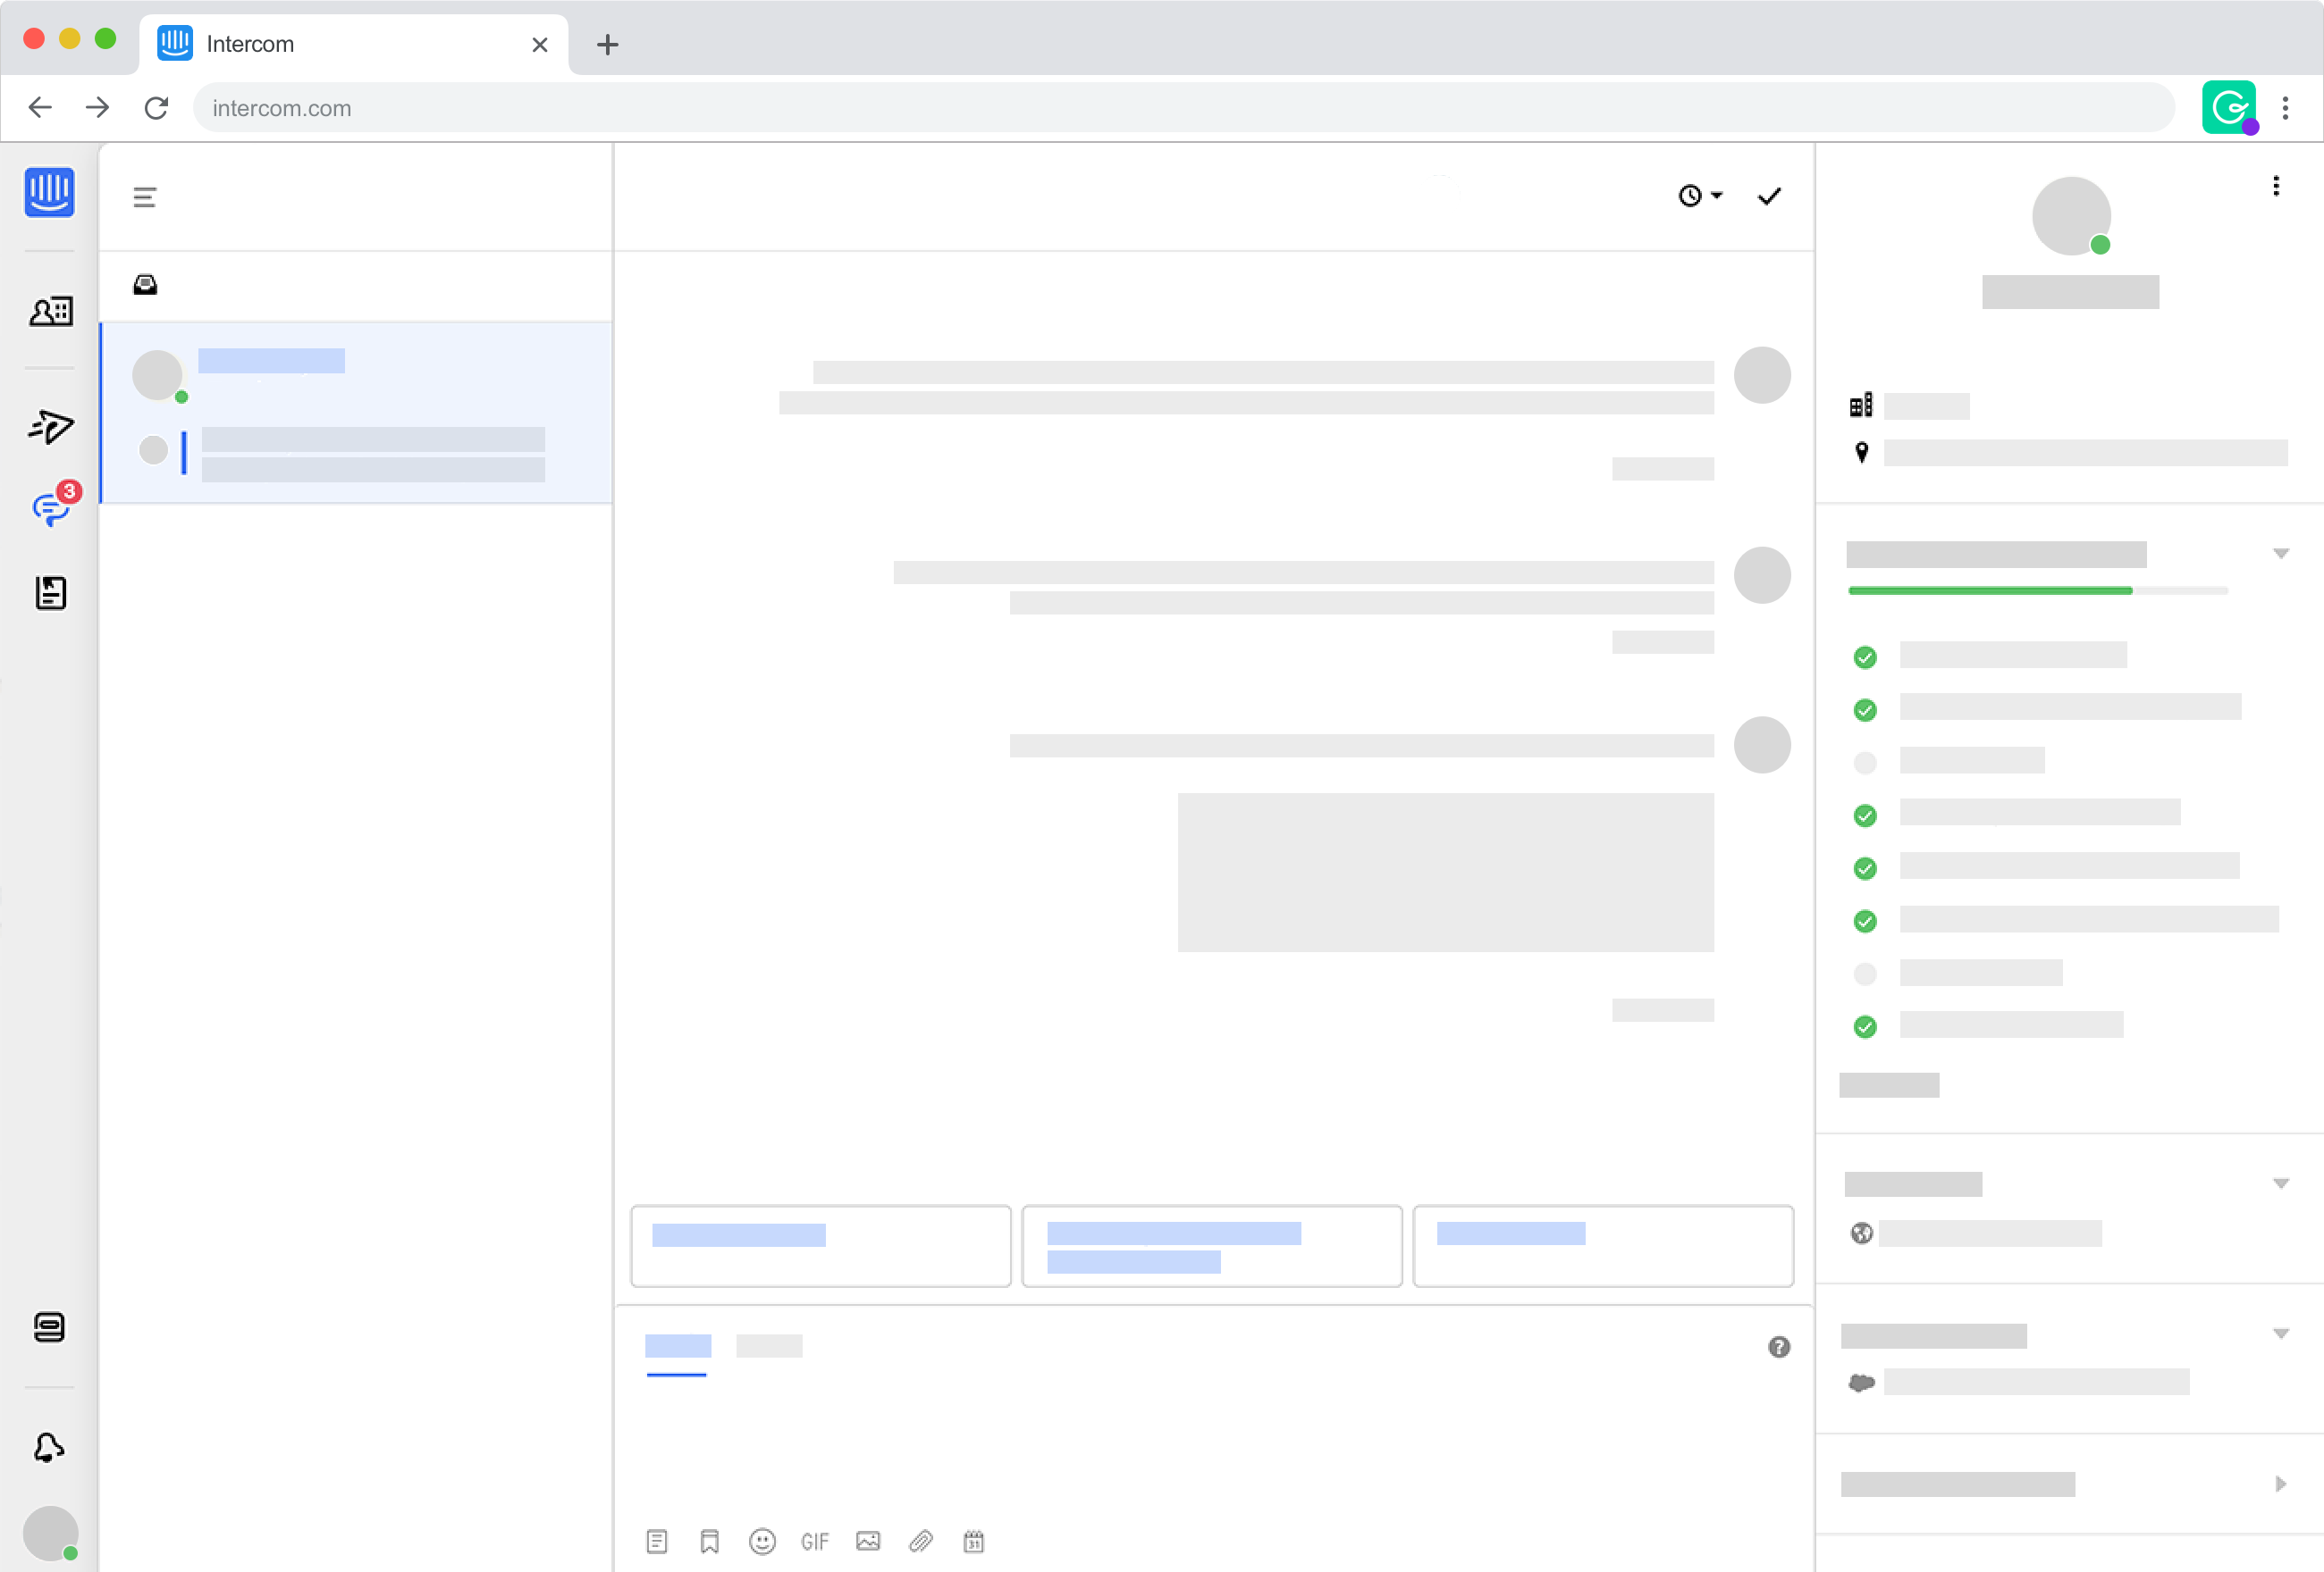Screen dimensions: 2324x1572
Task: Collapse the checklist section with progress bar
Action: point(2281,555)
